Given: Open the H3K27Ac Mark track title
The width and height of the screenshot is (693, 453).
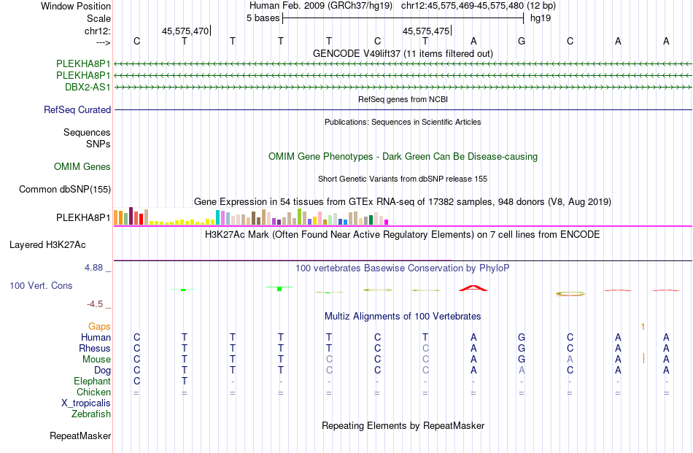Looking at the screenshot, I should coord(403,234).
